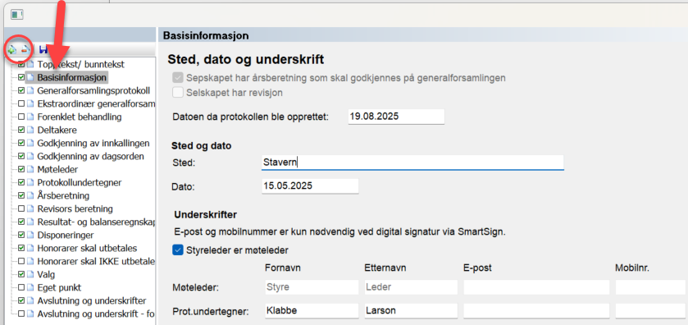
Task: Click the blue save disk icon
Action: pos(43,49)
